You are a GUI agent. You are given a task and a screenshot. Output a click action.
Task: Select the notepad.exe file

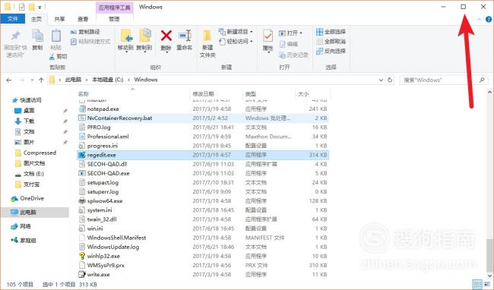[x=103, y=109]
